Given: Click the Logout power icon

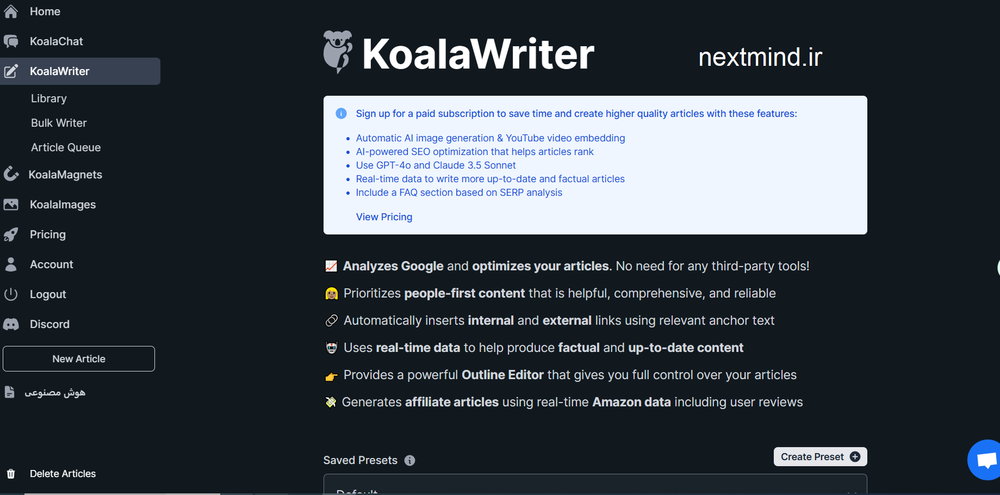Looking at the screenshot, I should tap(11, 294).
